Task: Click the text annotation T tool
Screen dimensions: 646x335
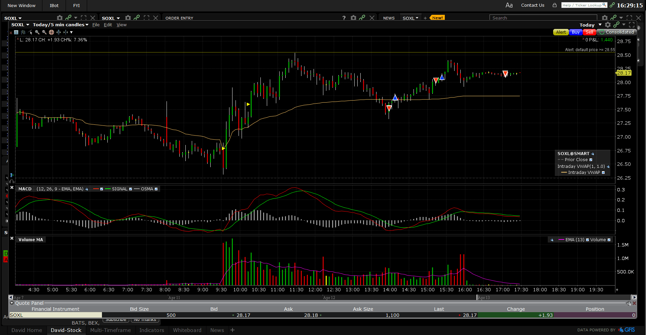Action: (x=16, y=32)
